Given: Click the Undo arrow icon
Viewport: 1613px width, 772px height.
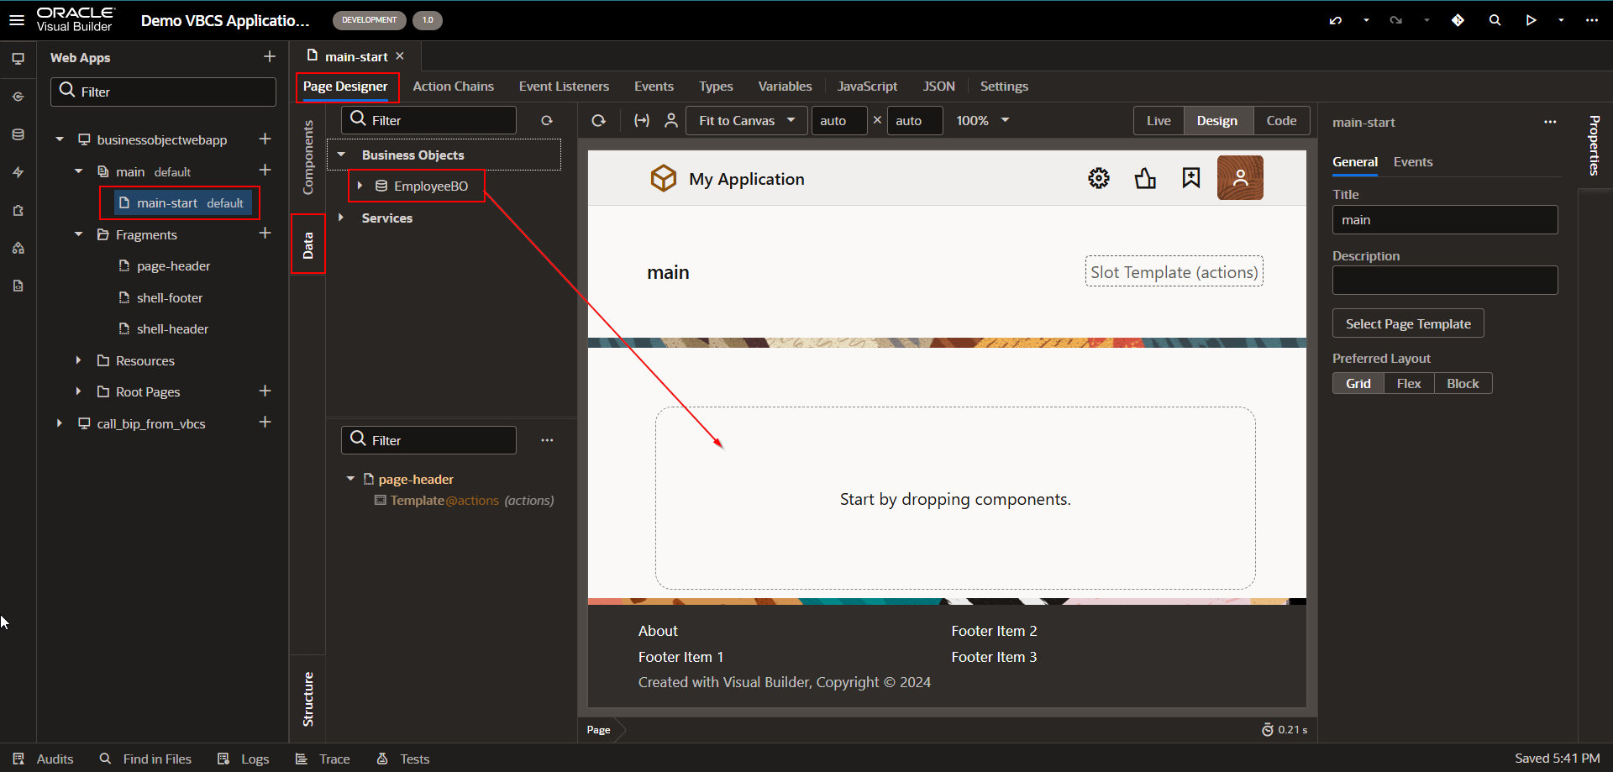Looking at the screenshot, I should (1336, 20).
